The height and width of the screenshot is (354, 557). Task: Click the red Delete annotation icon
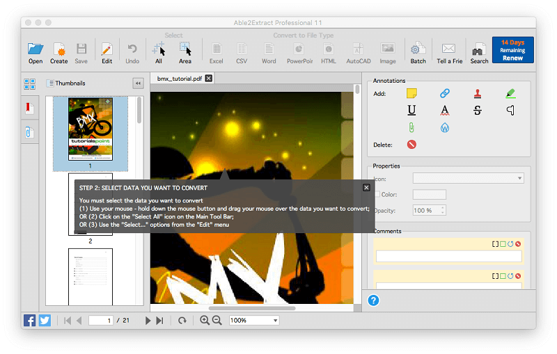point(411,145)
